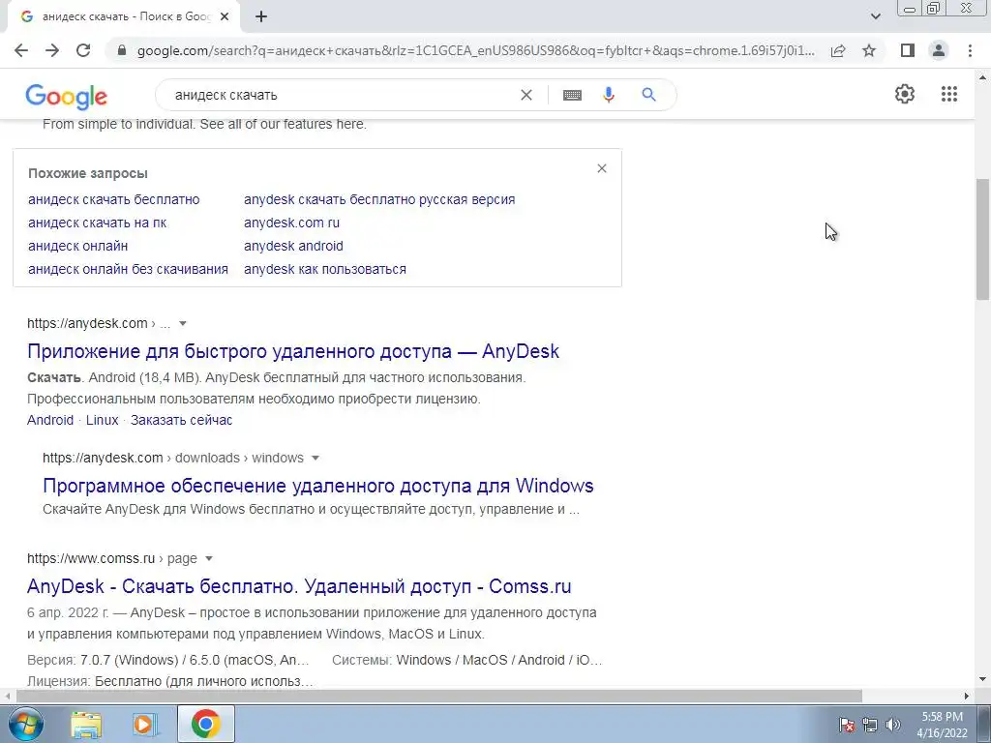This screenshot has width=991, height=743.
Task: Open the Chrome three-dot menu
Action: click(x=970, y=50)
